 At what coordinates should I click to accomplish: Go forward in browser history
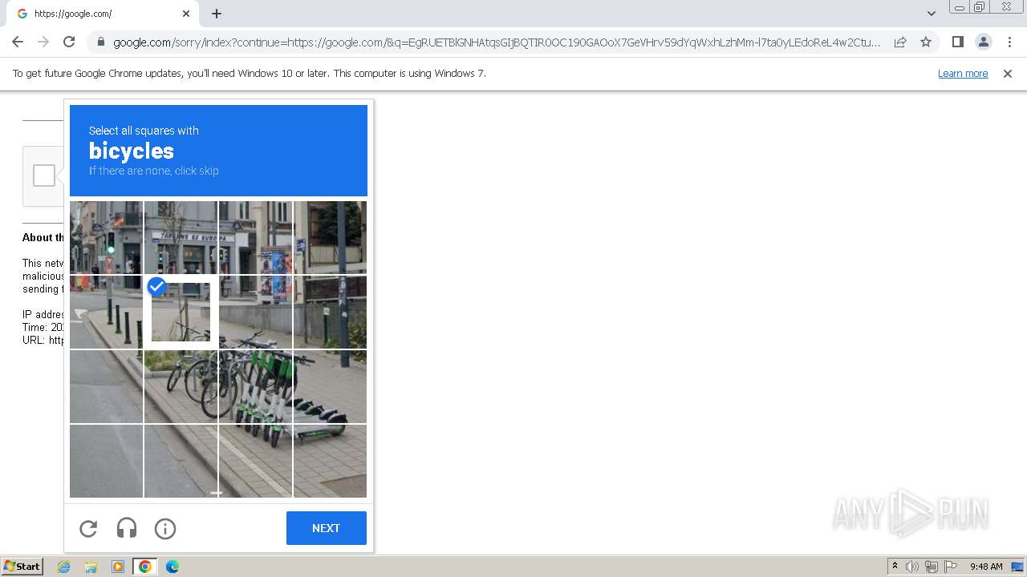[43, 42]
